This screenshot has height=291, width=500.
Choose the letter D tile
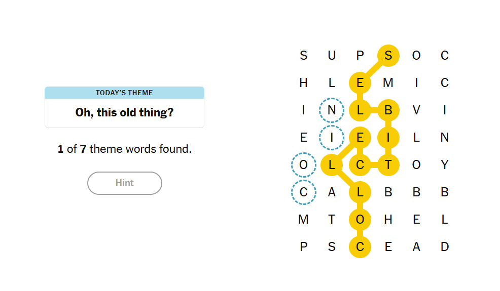[445, 247]
